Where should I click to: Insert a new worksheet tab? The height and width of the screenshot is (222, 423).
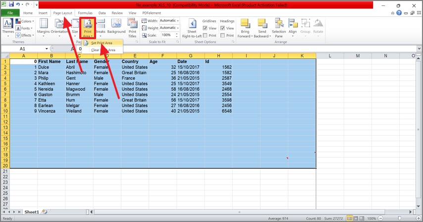coord(45,212)
